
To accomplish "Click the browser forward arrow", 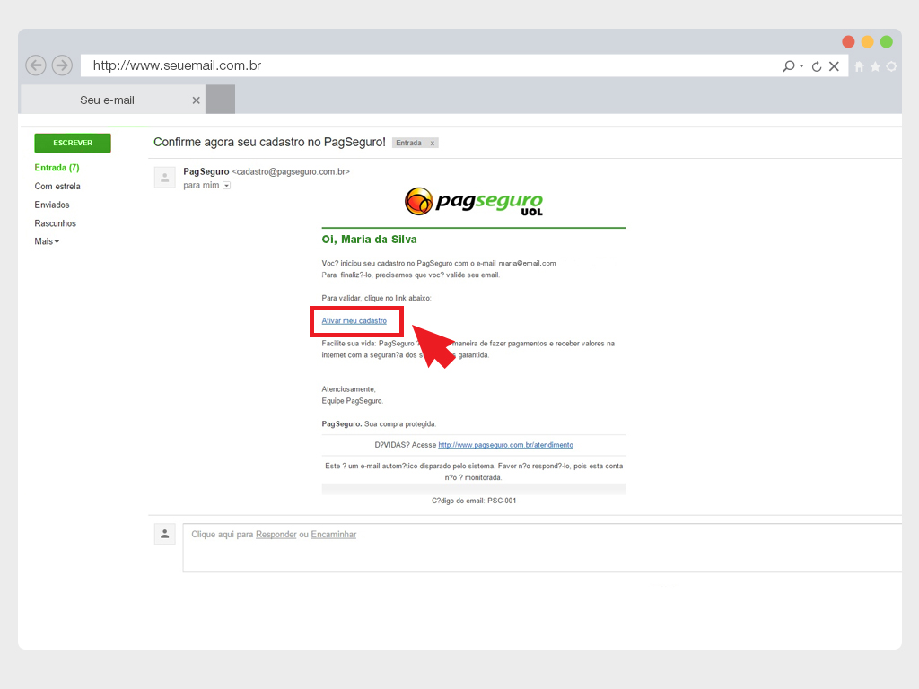I will (x=62, y=65).
